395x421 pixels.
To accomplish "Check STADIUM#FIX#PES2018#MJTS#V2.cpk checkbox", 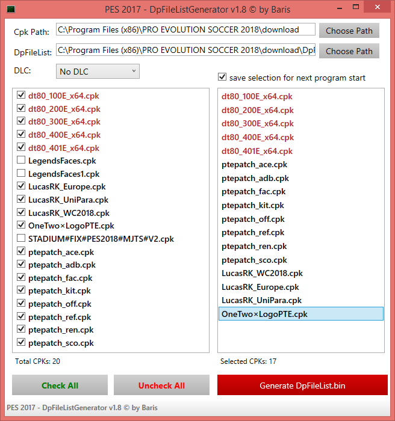I will (21, 238).
